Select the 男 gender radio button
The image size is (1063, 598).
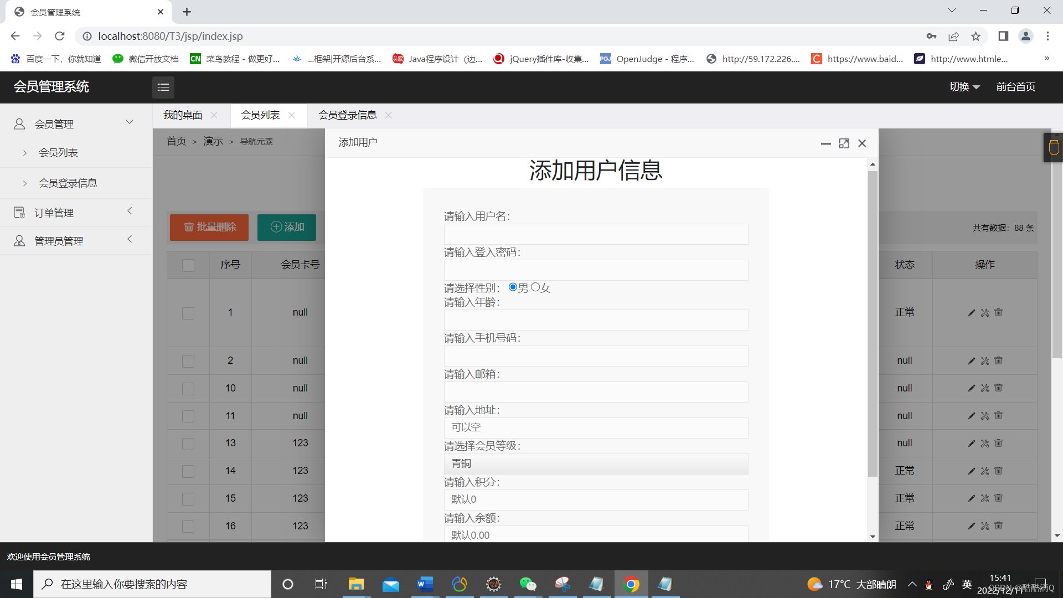pyautogui.click(x=513, y=287)
